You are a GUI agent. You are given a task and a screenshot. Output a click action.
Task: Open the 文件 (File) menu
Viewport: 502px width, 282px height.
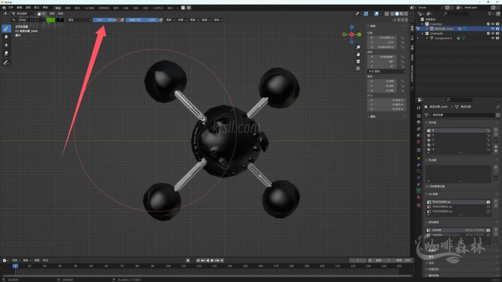(11, 8)
